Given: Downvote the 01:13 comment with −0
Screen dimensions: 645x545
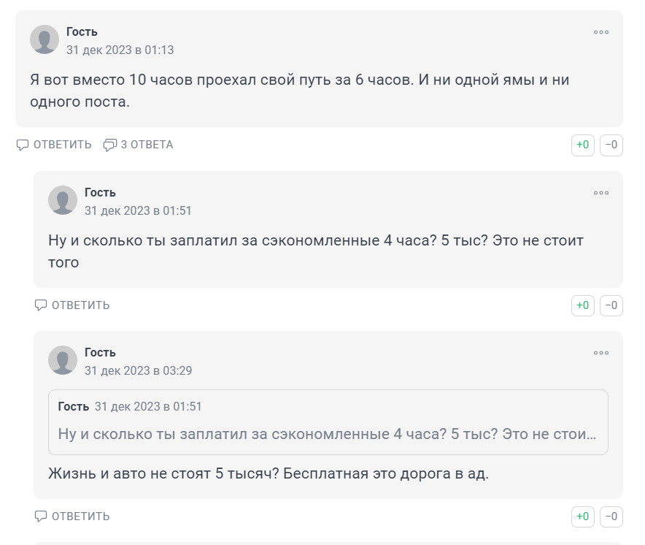Looking at the screenshot, I should 611,145.
